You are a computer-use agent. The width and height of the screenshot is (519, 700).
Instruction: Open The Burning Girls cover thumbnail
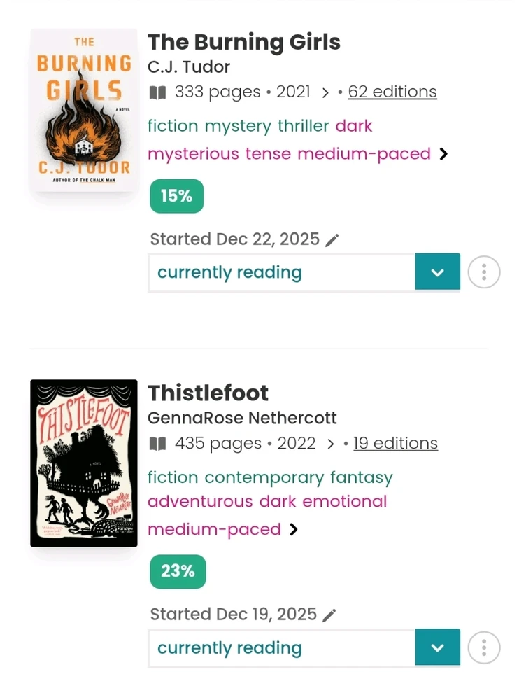tap(84, 110)
